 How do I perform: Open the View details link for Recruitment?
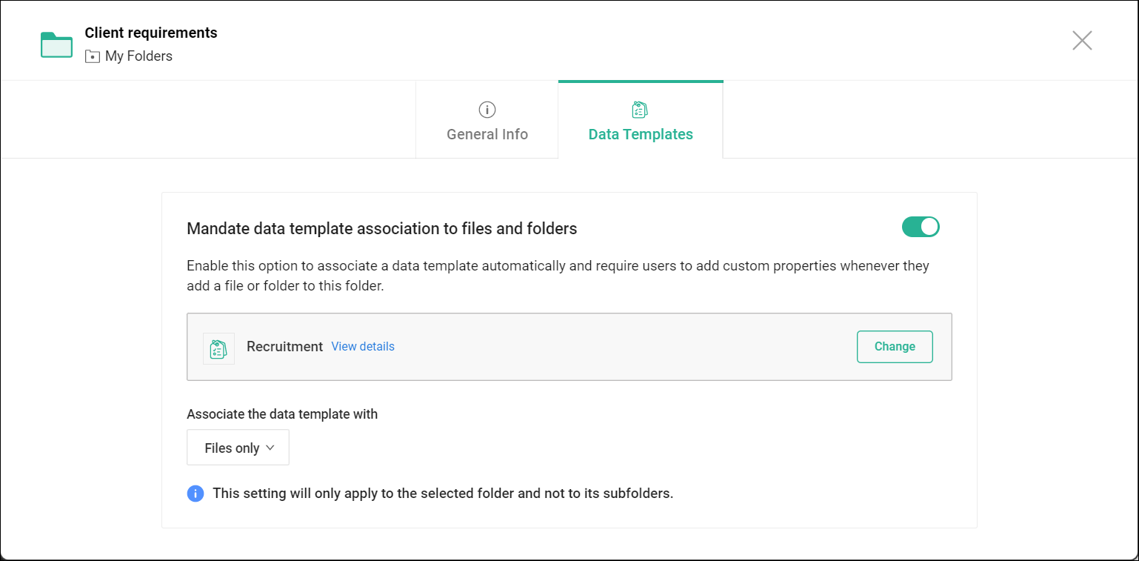[363, 346]
